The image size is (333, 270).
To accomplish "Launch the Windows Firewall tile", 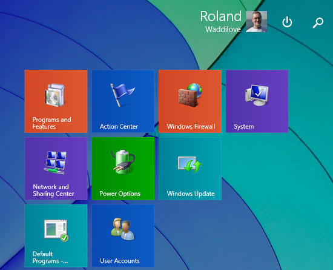I will point(190,101).
